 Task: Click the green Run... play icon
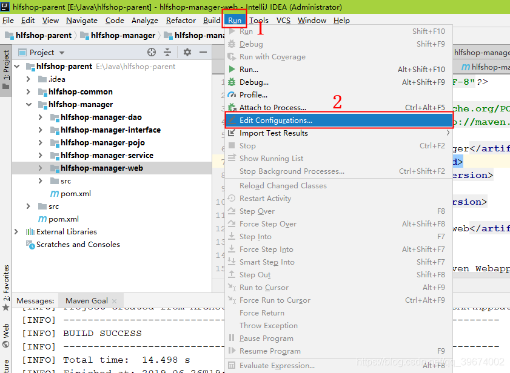232,69
